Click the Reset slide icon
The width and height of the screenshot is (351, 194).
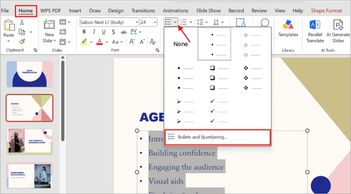click(x=63, y=31)
